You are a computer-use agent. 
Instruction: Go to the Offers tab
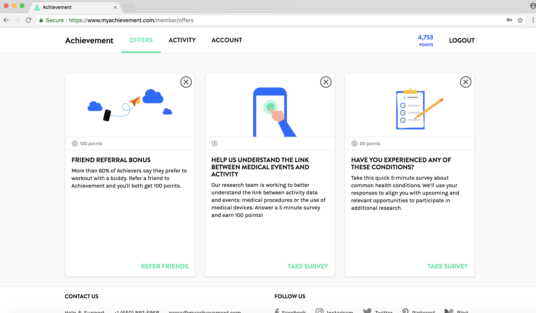click(x=141, y=40)
